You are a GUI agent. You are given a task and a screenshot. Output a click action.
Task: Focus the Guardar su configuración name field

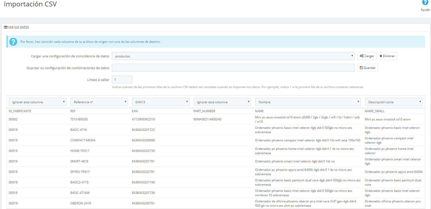tap(233, 68)
